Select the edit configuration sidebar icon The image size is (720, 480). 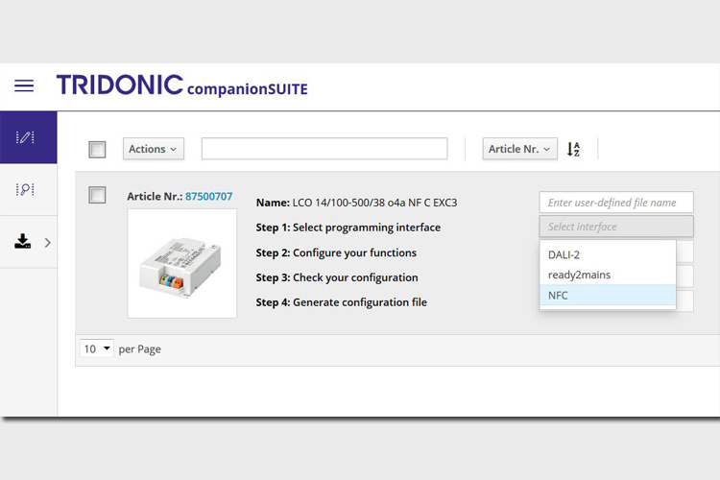click(x=25, y=137)
